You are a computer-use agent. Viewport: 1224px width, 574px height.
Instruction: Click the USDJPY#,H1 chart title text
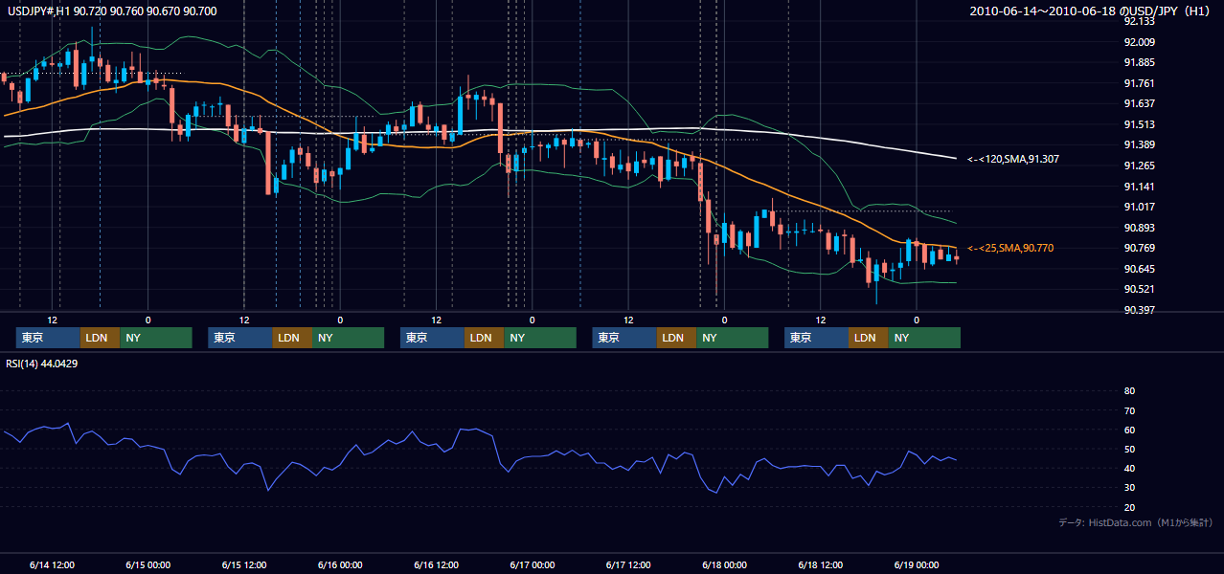(x=110, y=11)
